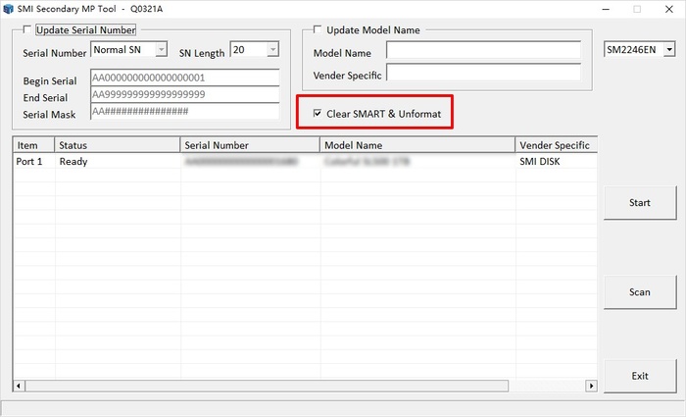The image size is (686, 417).
Task: Click the Scan button
Action: [x=639, y=291]
